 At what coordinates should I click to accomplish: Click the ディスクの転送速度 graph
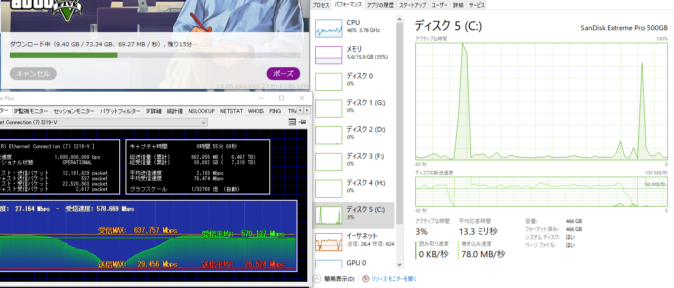click(541, 191)
